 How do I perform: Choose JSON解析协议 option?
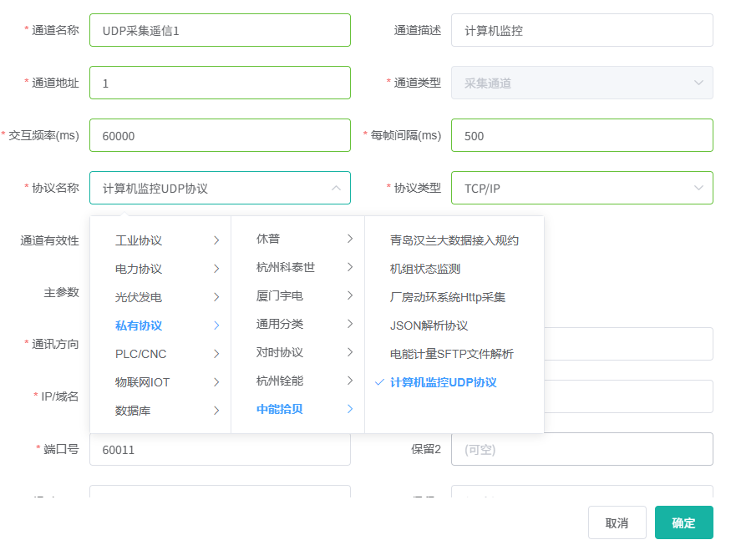(429, 325)
